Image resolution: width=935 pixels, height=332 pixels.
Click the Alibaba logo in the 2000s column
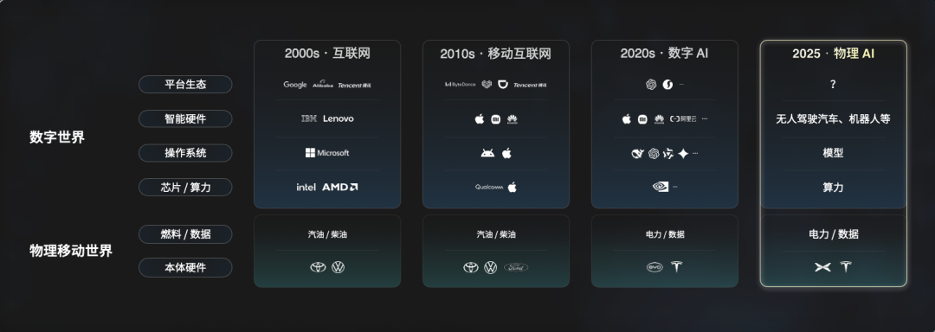pos(323,85)
